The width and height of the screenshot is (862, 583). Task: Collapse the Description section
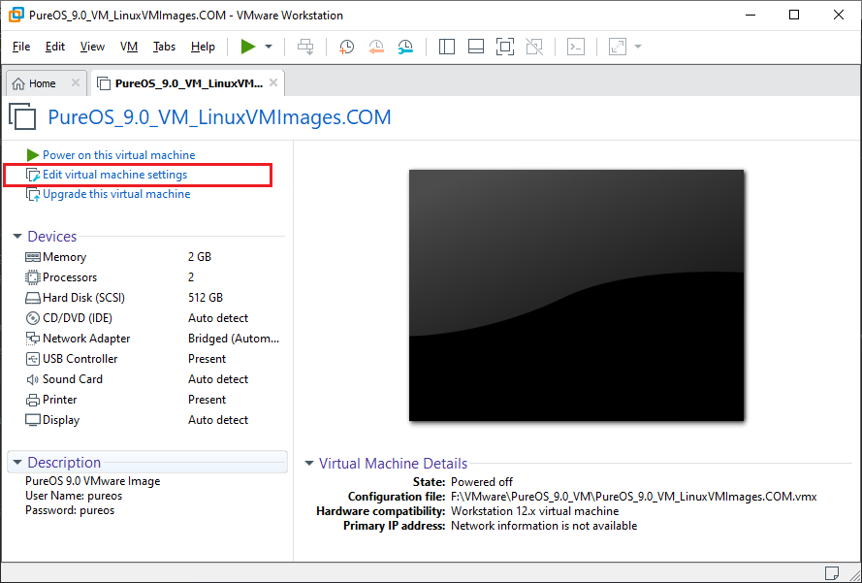(x=17, y=463)
